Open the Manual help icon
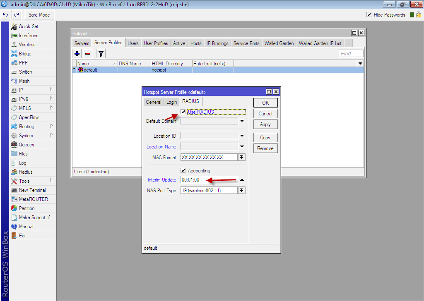 [14, 227]
